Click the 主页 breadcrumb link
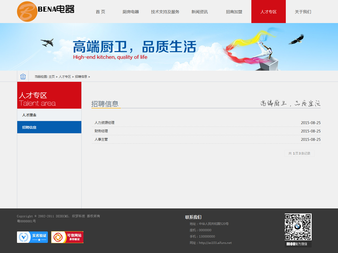338x253 pixels. point(52,77)
